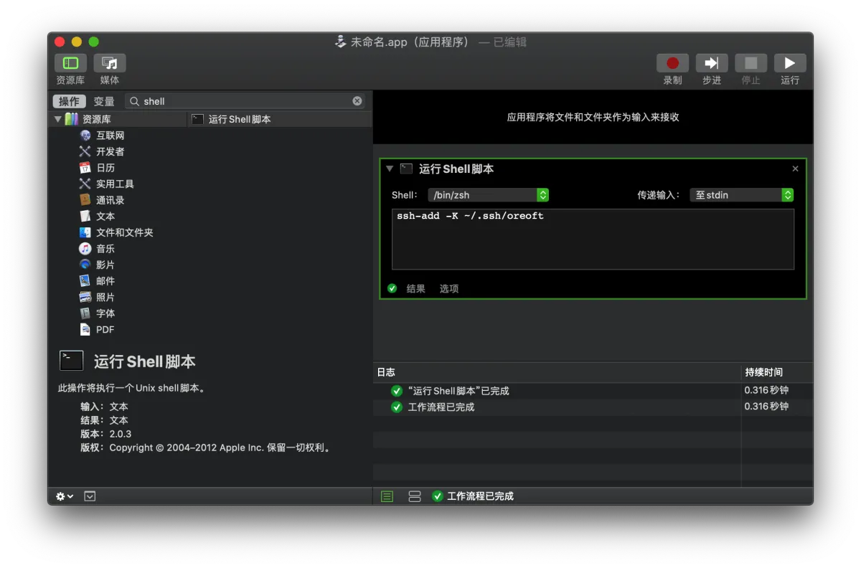861x568 pixels.
Task: Select the 互联网 category in library
Action: [x=110, y=136]
